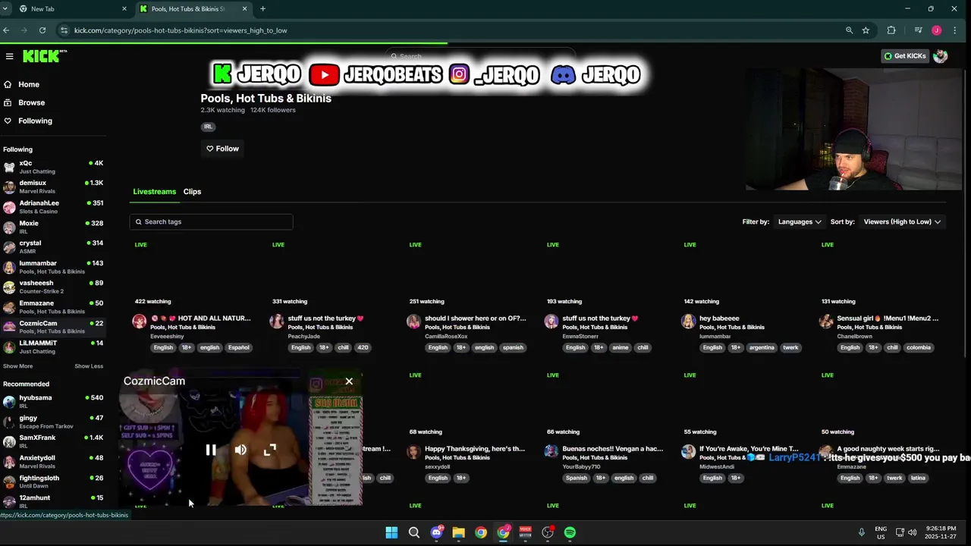The image size is (971, 546).
Task: Open Windows Start menu
Action: pyautogui.click(x=391, y=532)
